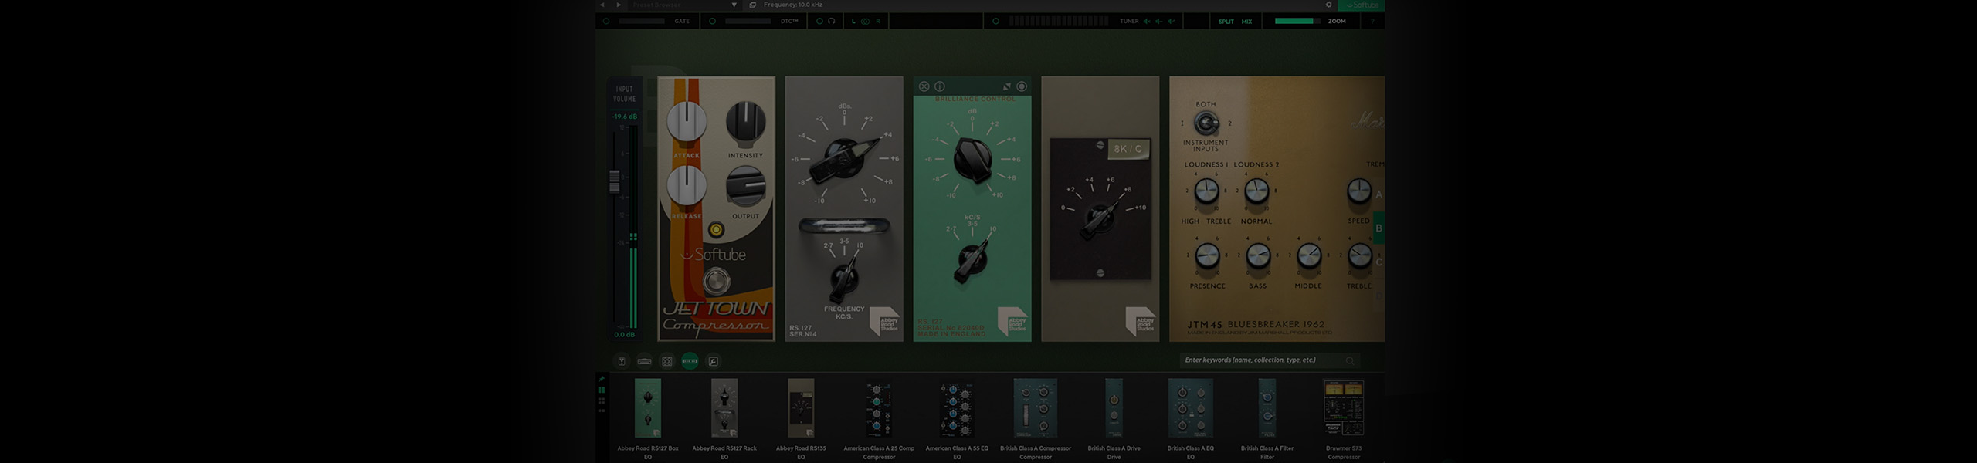Image resolution: width=1977 pixels, height=463 pixels.
Task: Adjust the DTC amount slider
Action: point(748,22)
